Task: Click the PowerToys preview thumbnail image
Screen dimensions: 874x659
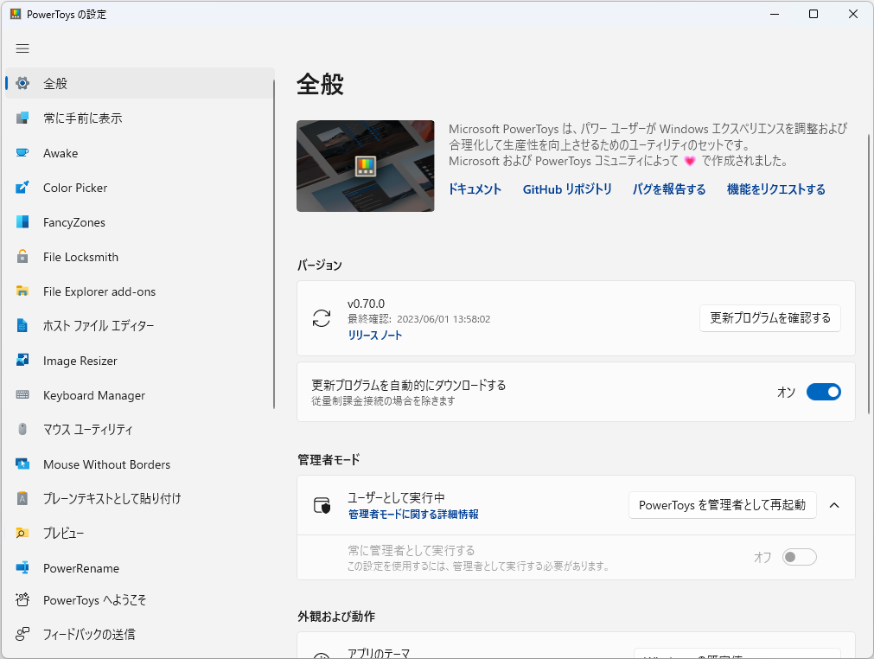Action: tap(365, 165)
